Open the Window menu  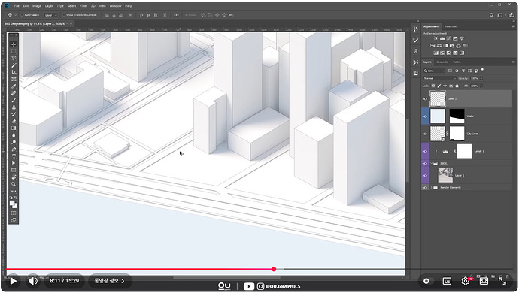click(115, 6)
